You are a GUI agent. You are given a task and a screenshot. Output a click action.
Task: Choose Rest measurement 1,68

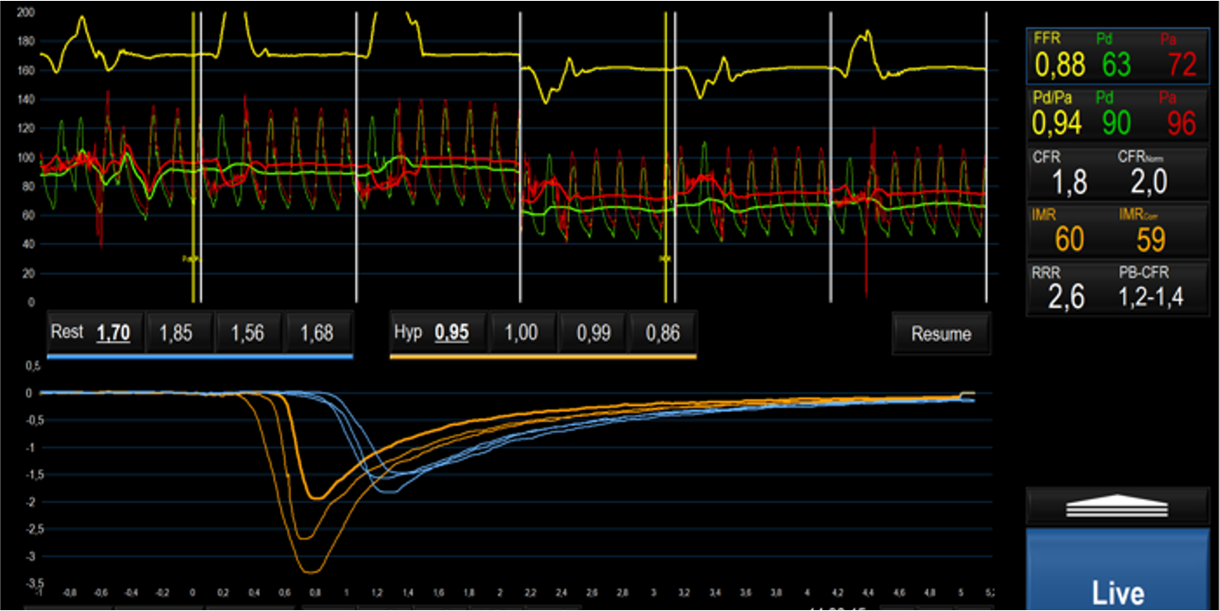pos(318,333)
